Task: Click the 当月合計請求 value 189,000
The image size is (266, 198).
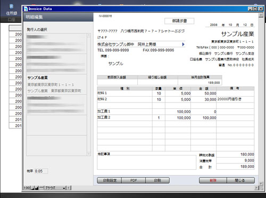Action: click(200, 82)
